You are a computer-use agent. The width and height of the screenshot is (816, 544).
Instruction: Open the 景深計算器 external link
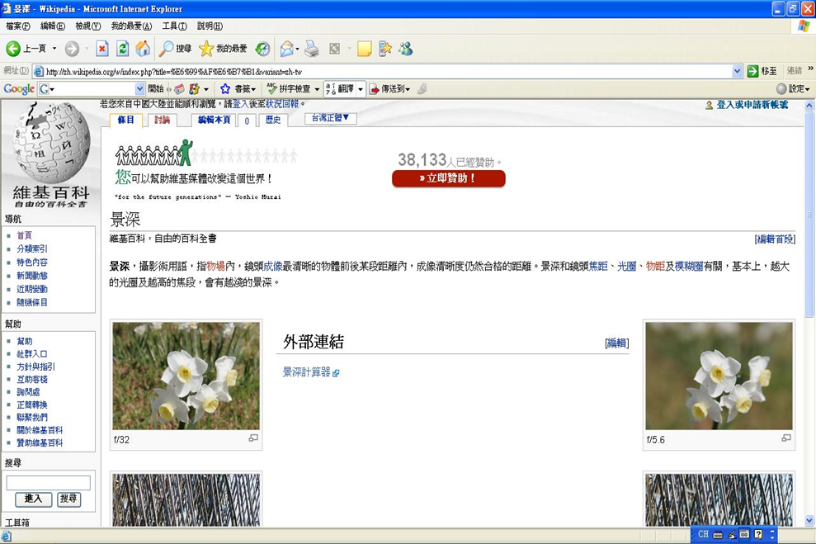[307, 371]
